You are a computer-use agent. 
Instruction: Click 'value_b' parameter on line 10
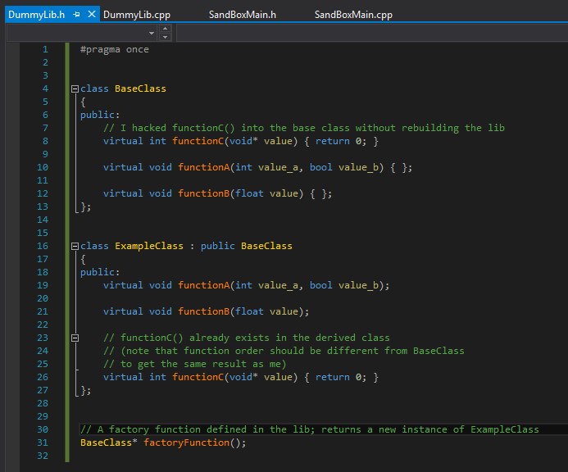[x=359, y=167]
